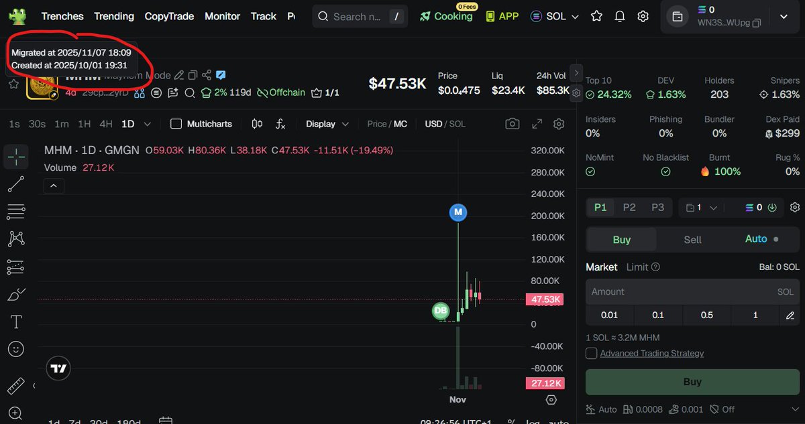This screenshot has height=424, width=805.
Task: Expand chart to fullscreen
Action: 537,124
